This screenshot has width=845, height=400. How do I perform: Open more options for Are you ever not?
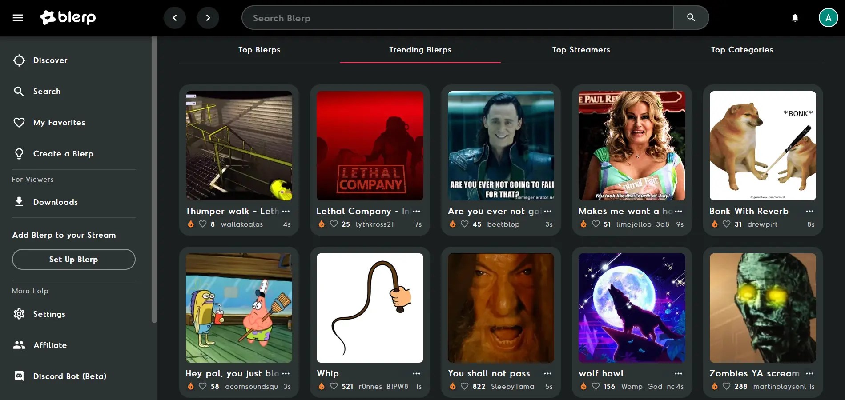click(548, 211)
